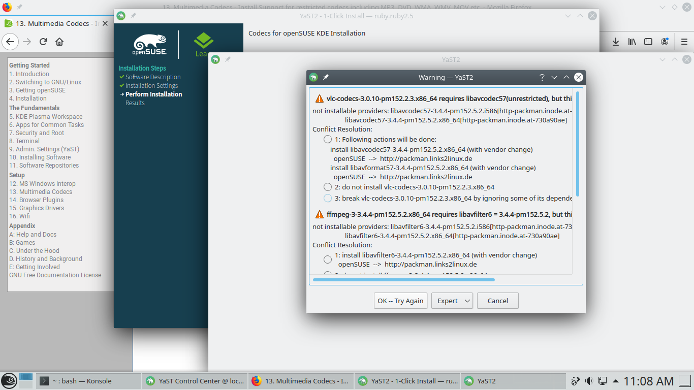Click the warning triangle beside ffmpeg-3 conflict

point(319,214)
